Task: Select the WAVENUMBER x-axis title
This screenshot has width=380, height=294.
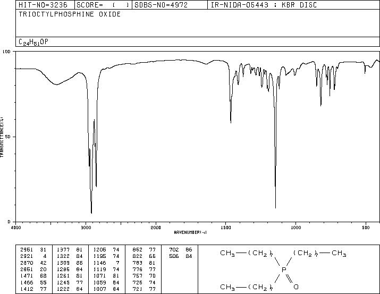Action: [190, 232]
